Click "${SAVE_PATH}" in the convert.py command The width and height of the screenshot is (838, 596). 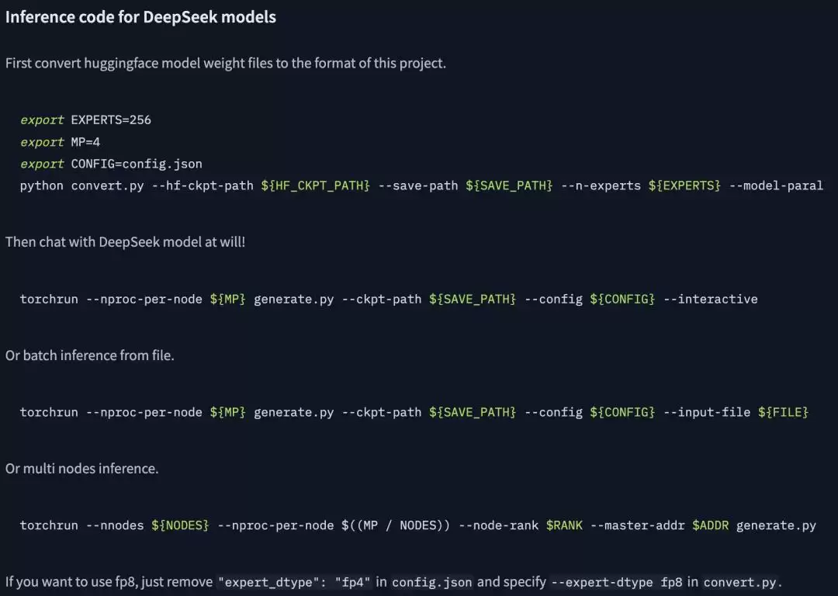coord(509,185)
